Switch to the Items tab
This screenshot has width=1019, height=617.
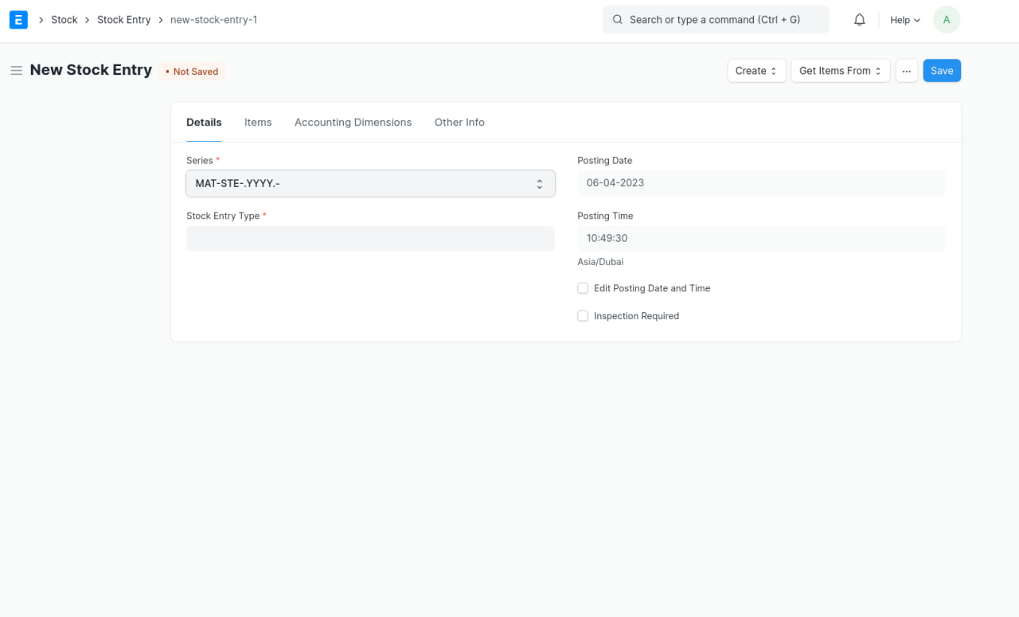(x=257, y=122)
